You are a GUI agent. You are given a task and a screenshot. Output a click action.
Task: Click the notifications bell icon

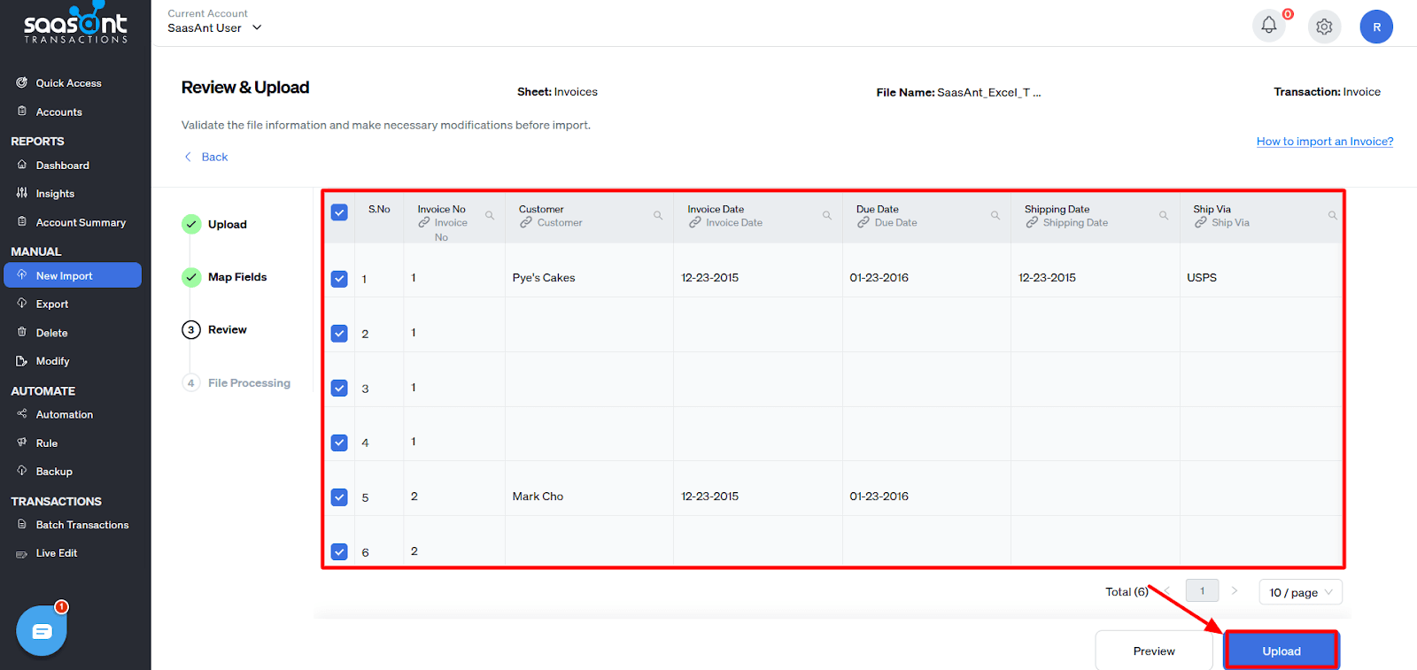click(1268, 26)
